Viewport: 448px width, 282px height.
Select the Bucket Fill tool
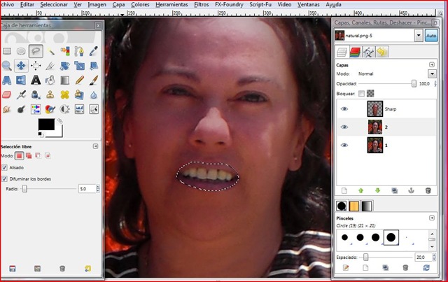tap(50, 80)
